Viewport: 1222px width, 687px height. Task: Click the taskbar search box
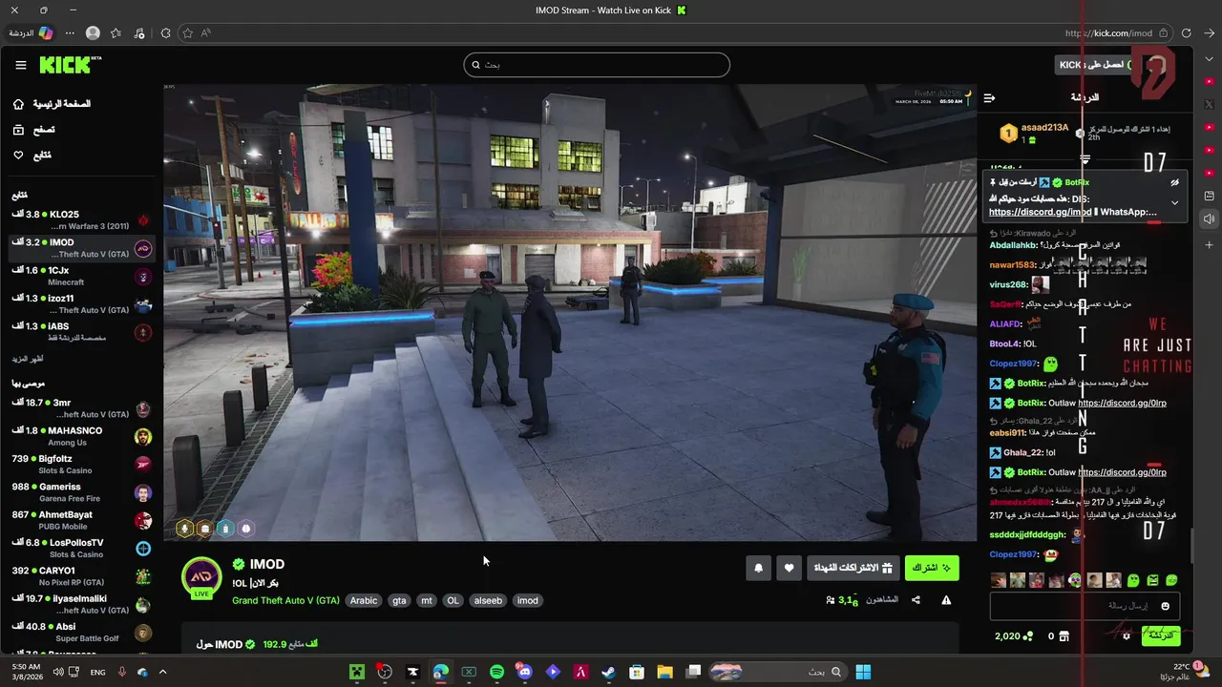pos(778,672)
